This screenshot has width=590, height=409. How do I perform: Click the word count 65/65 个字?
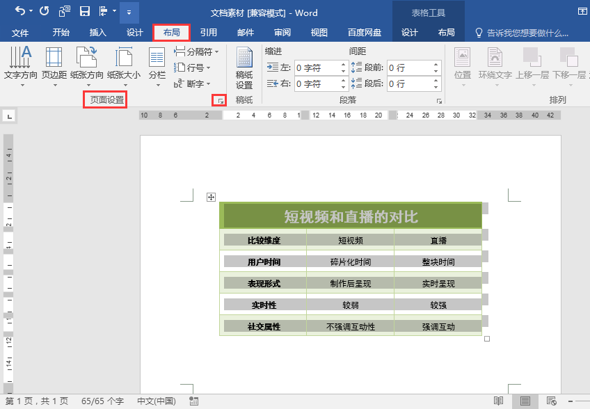(x=102, y=401)
